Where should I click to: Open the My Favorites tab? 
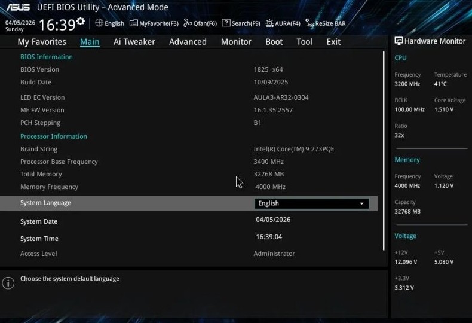[42, 42]
